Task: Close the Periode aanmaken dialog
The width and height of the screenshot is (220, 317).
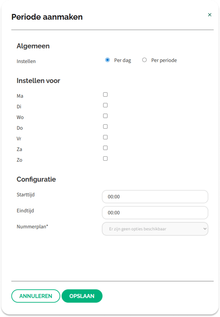Action: click(x=209, y=15)
